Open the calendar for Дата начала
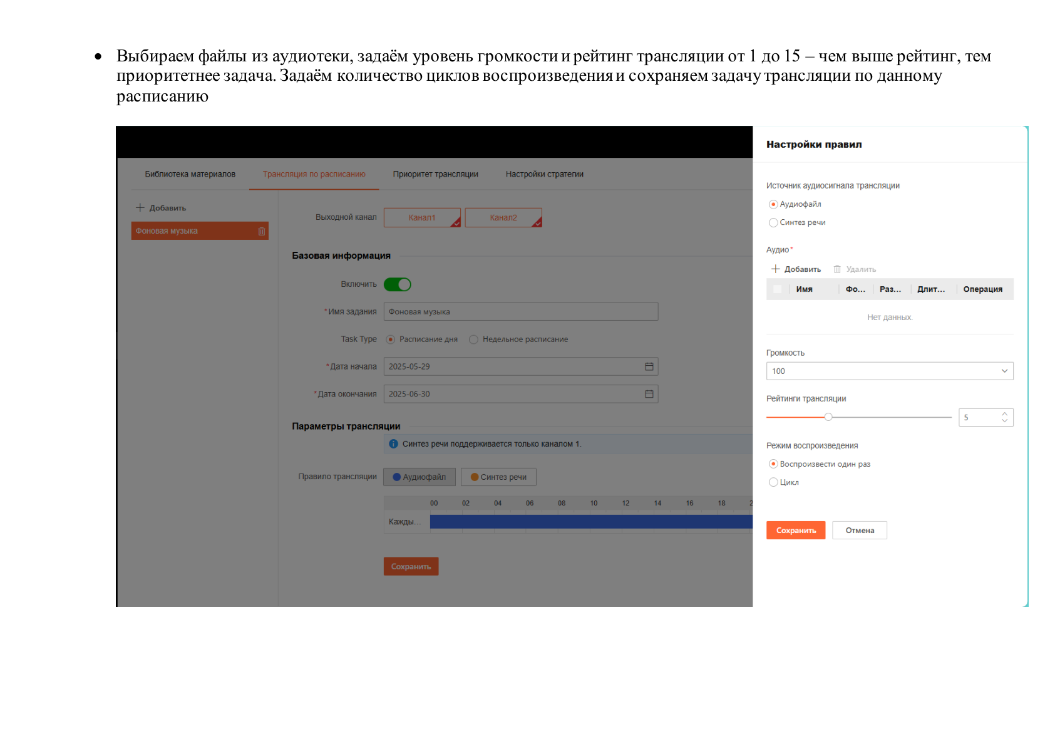 tap(649, 366)
